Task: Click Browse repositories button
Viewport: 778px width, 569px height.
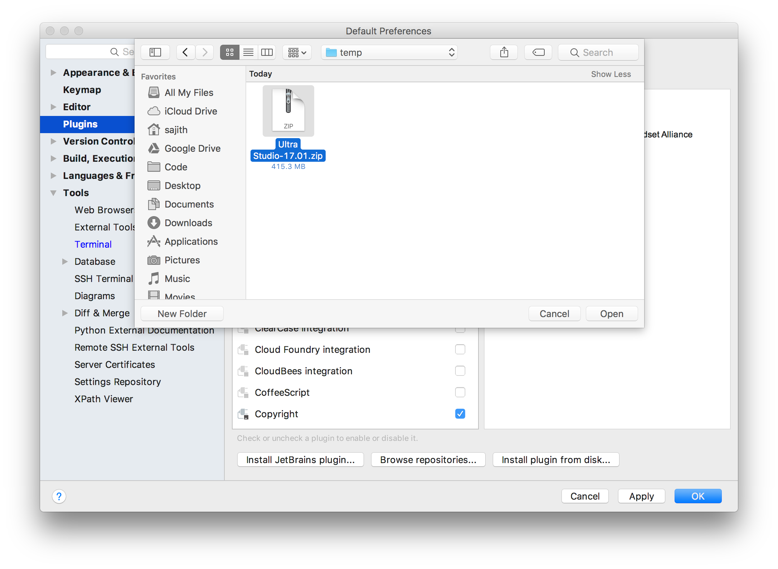Action: point(428,459)
